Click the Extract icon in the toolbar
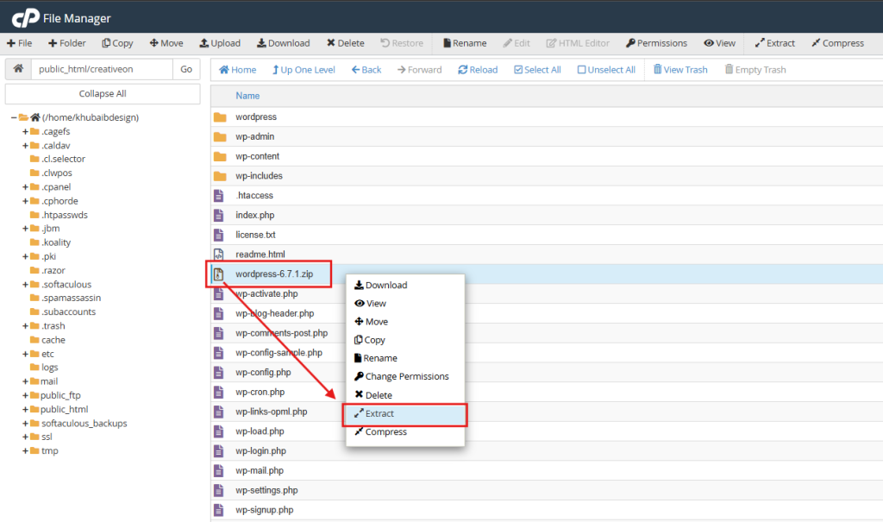This screenshot has height=522, width=883. tap(774, 42)
